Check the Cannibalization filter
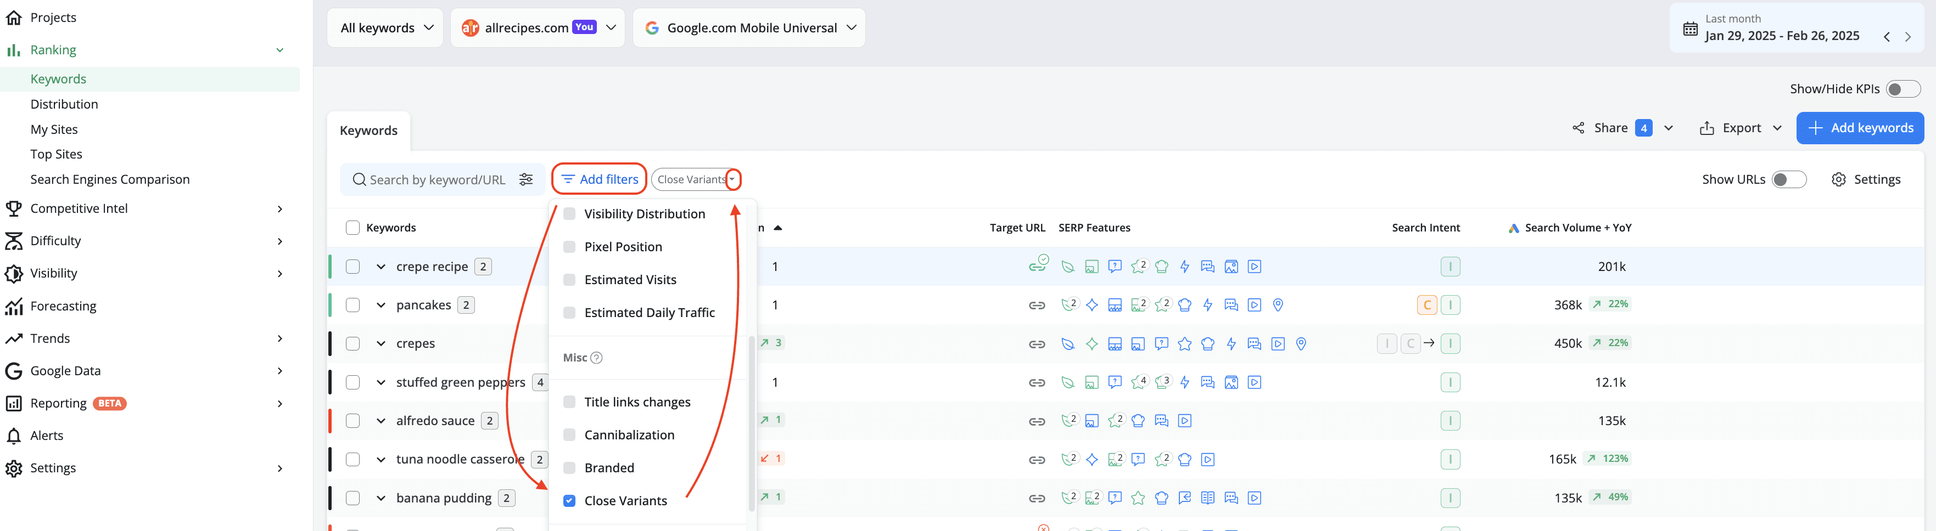 [569, 435]
